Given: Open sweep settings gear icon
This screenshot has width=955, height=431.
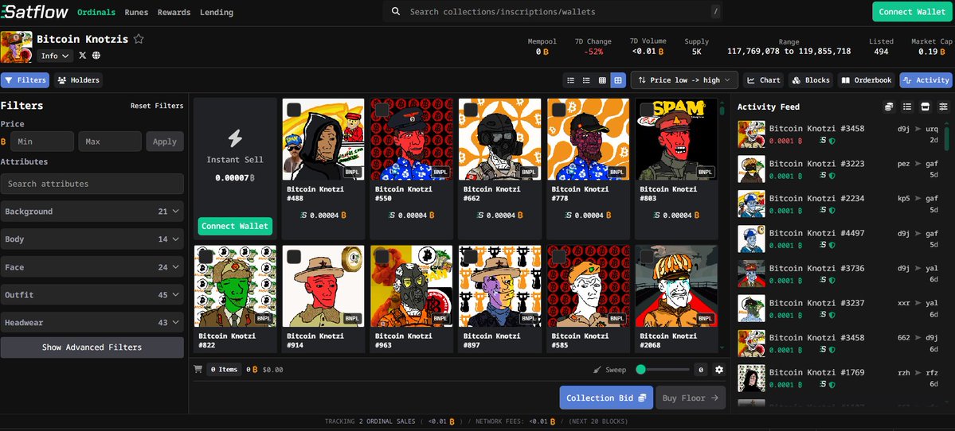Looking at the screenshot, I should [x=718, y=370].
